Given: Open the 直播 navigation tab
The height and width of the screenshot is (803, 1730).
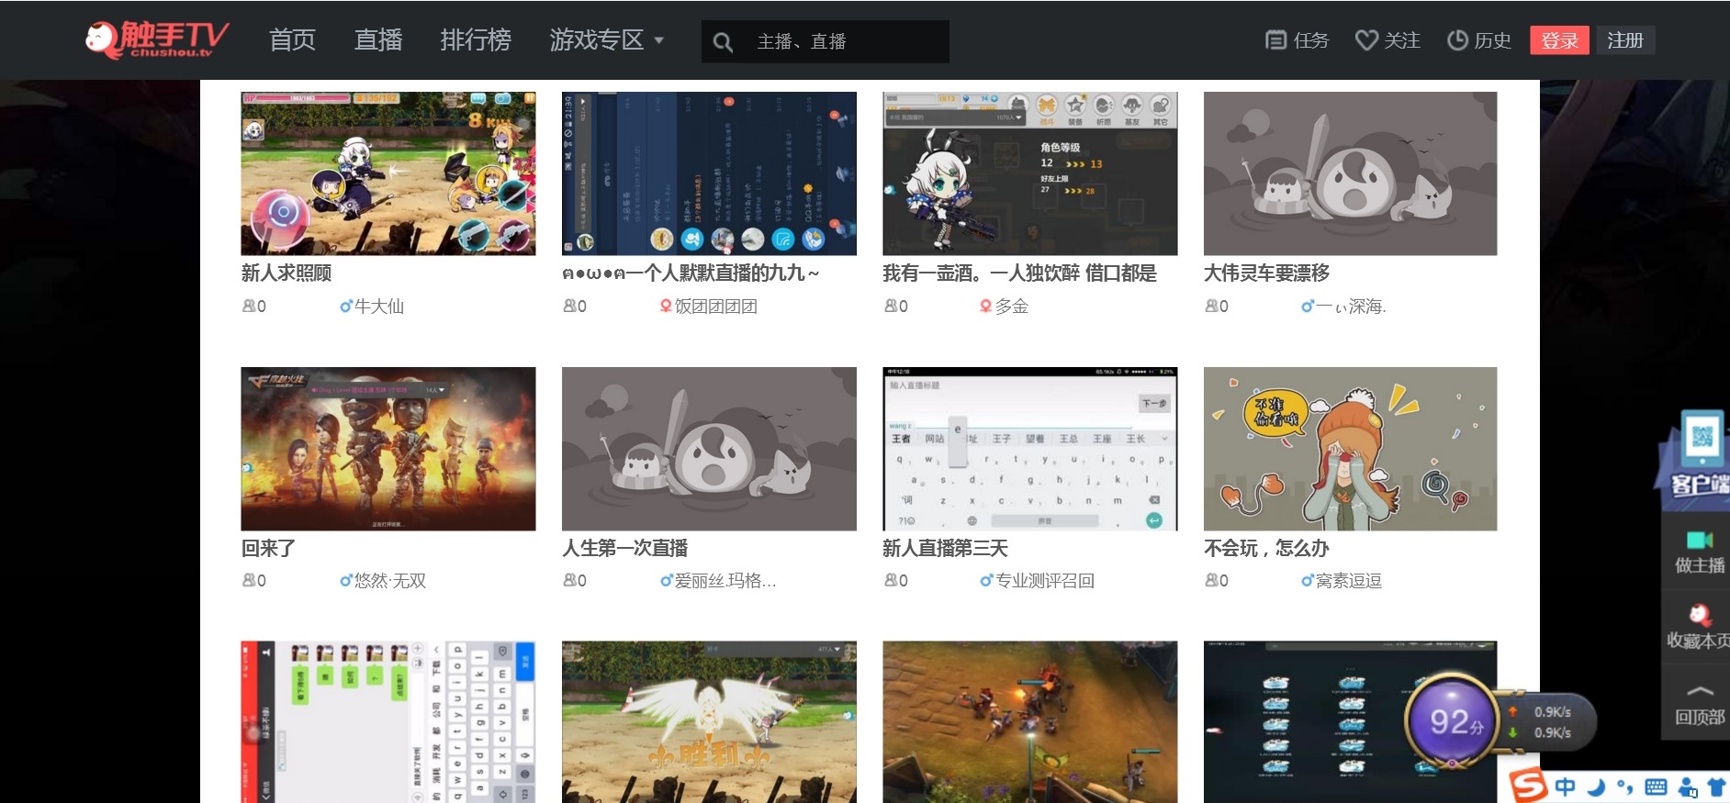Looking at the screenshot, I should coord(378,40).
